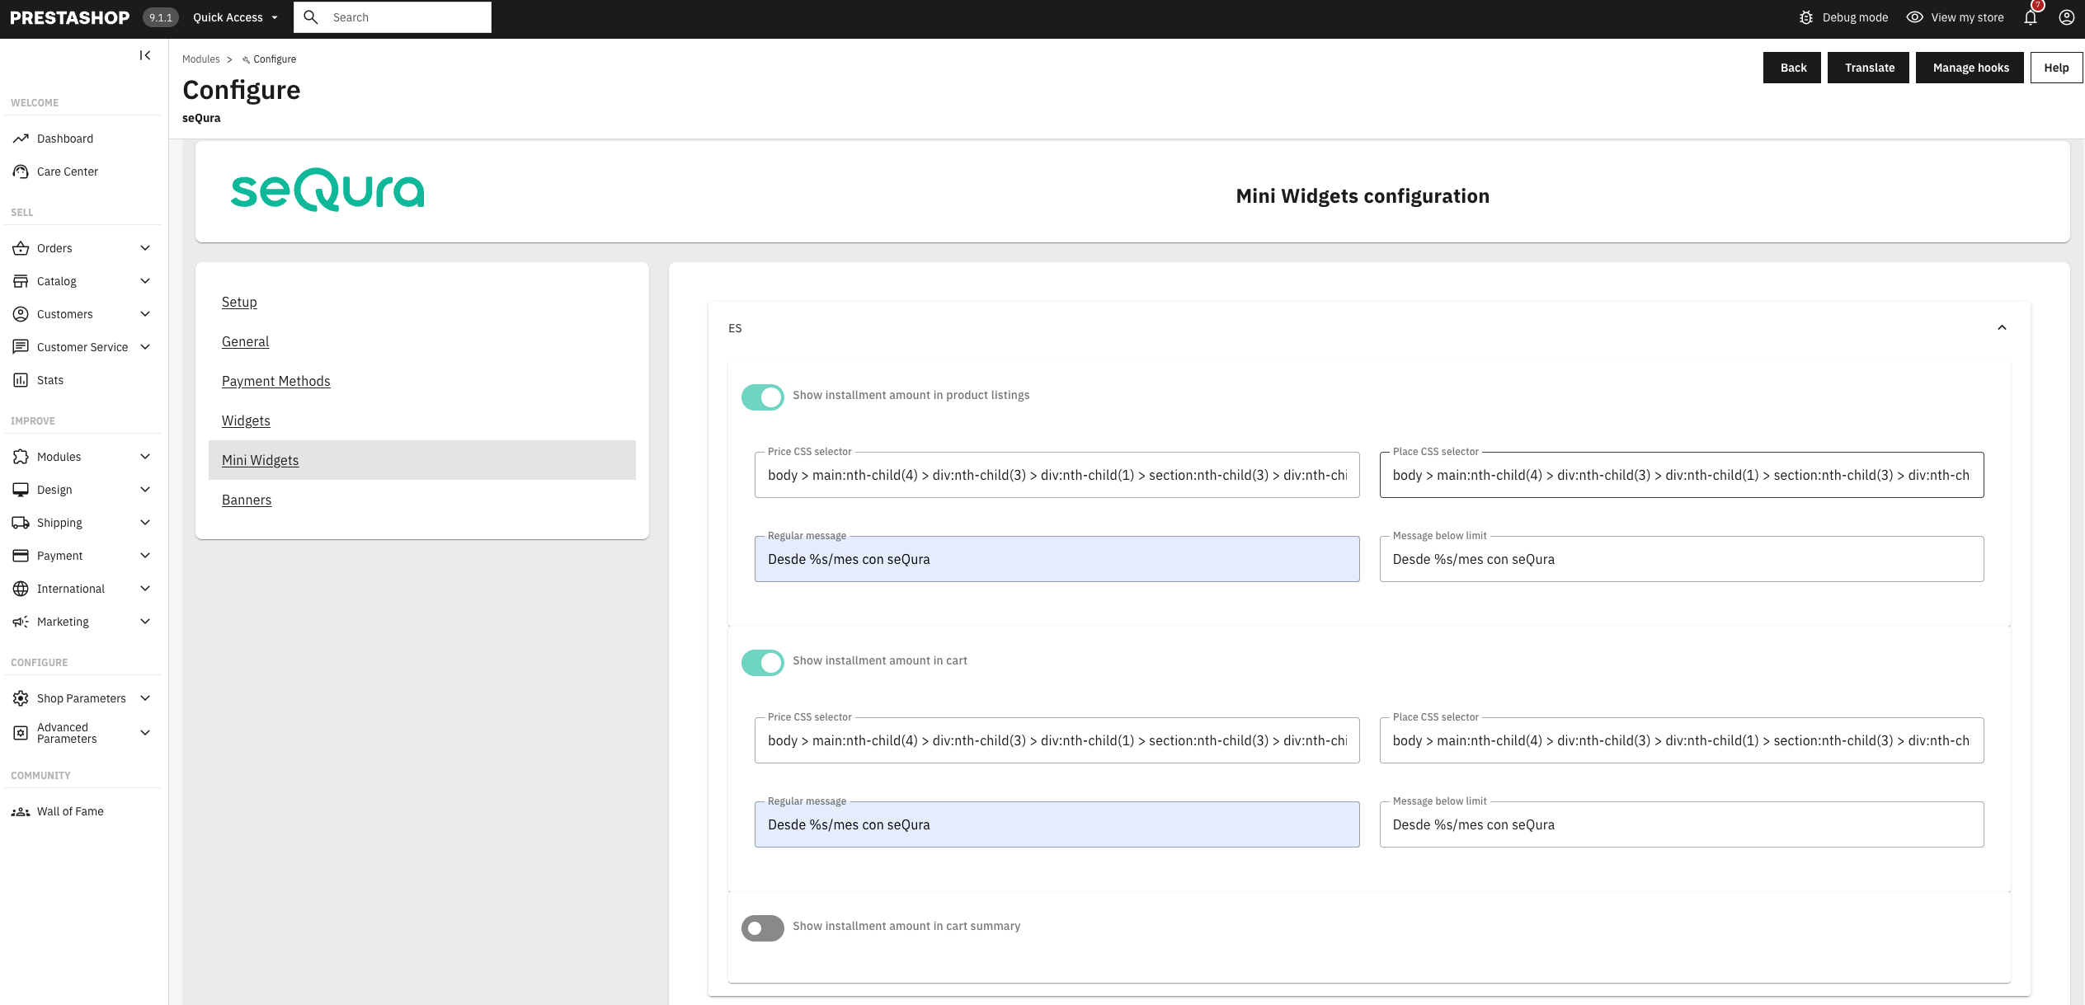
Task: Click the Catalog store icon
Action: coord(21,281)
